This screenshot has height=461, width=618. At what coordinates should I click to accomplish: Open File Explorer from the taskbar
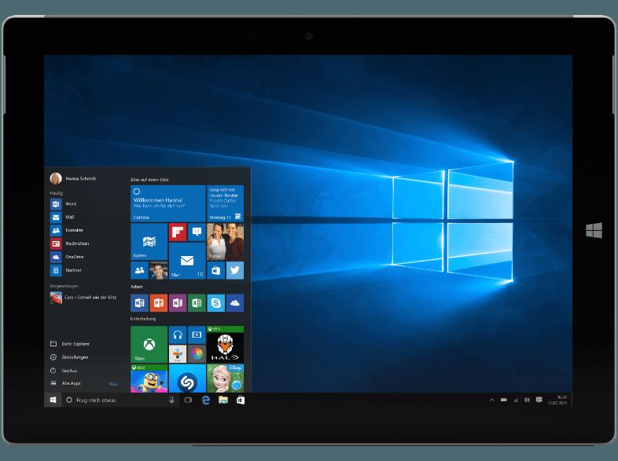click(x=223, y=400)
